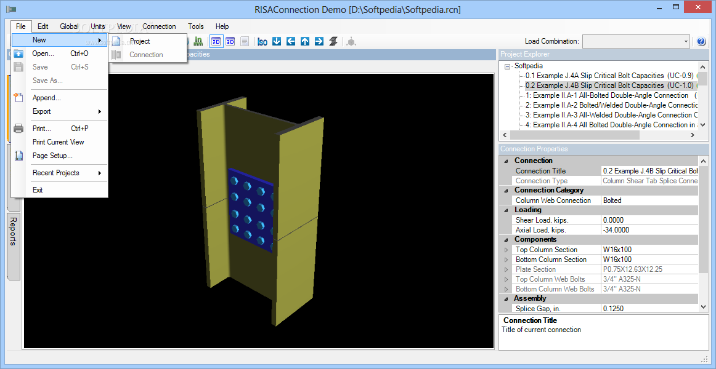
Task: Click Top Column Section value W16x100
Action: click(650, 250)
